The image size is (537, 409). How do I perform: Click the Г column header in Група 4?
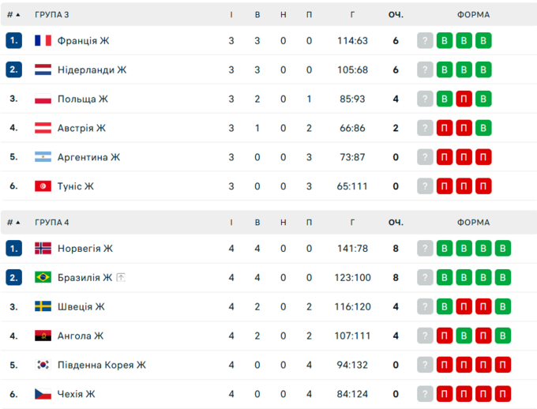[352, 223]
